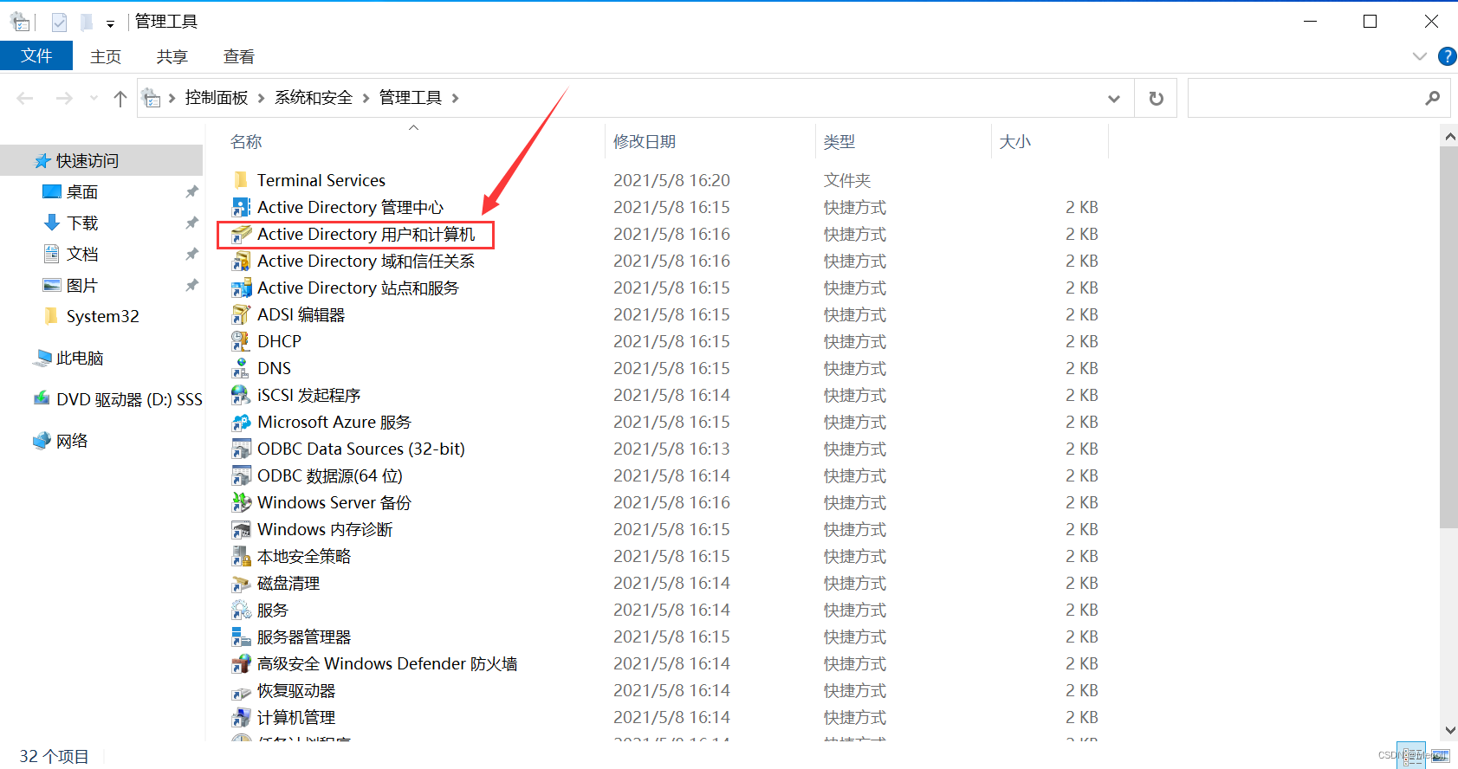The image size is (1458, 769).
Task: Expand the chevron after 系统和安全 breadcrumb
Action: [x=366, y=98]
